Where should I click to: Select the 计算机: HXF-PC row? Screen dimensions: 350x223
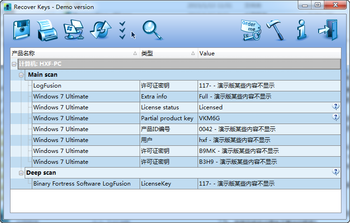coord(179,64)
